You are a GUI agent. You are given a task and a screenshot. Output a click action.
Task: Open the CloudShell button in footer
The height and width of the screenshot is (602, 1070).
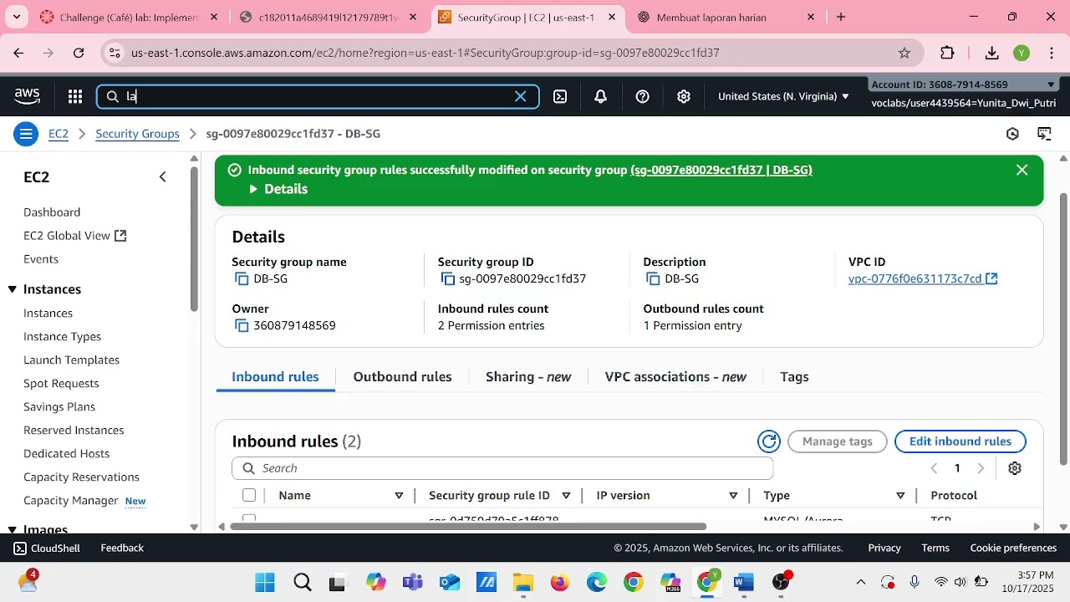[x=46, y=548]
